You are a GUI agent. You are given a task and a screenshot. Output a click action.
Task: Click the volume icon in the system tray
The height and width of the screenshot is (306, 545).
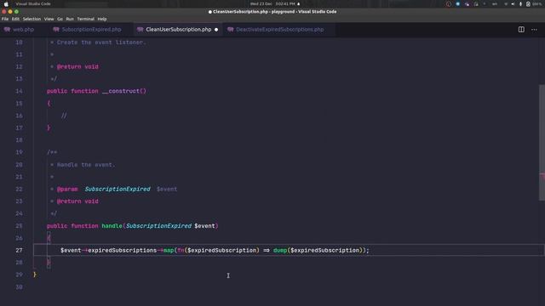click(x=513, y=3)
